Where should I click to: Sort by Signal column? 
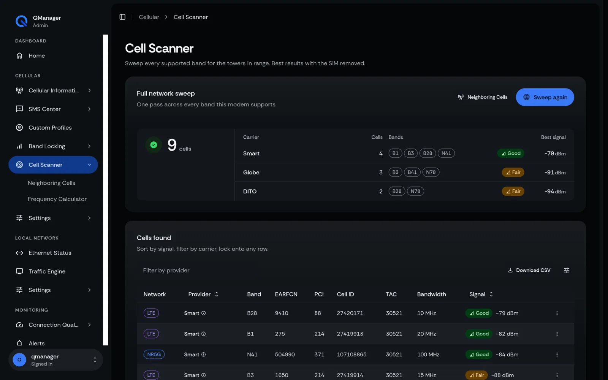point(481,294)
